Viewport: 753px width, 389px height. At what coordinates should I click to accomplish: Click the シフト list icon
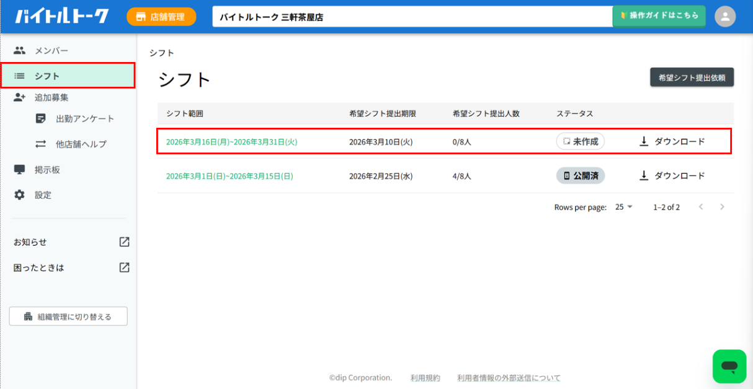click(20, 76)
